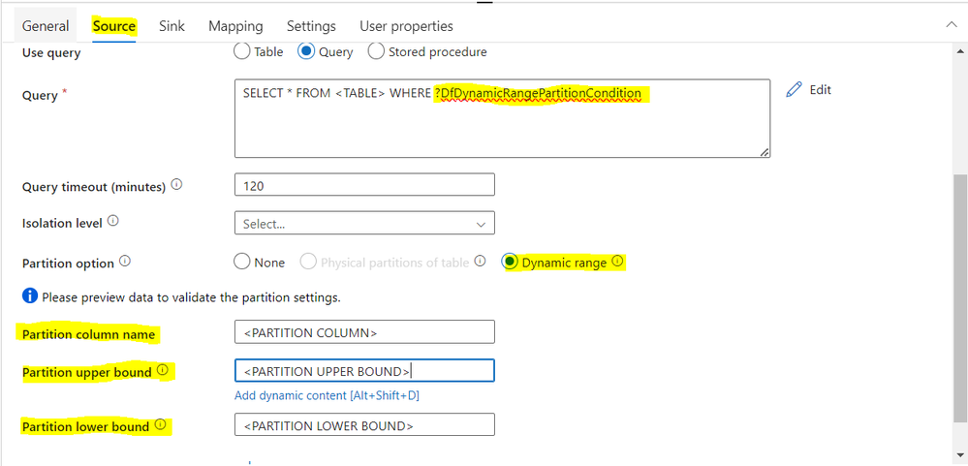Click info icon next to Query timeout

tap(176, 185)
